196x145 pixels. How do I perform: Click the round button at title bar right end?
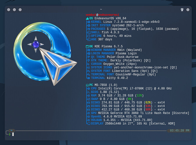tap(188, 10)
